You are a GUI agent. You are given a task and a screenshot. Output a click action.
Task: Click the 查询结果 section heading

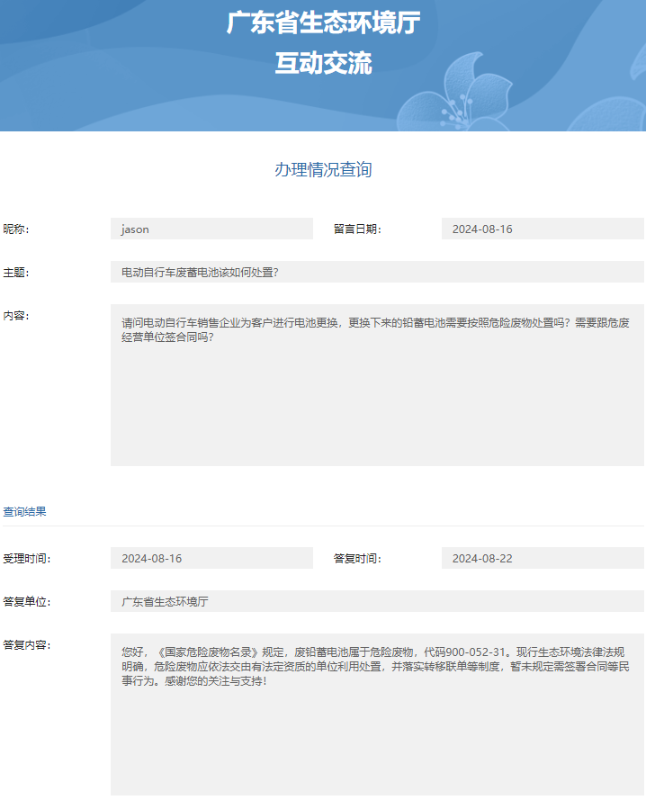[x=24, y=511]
